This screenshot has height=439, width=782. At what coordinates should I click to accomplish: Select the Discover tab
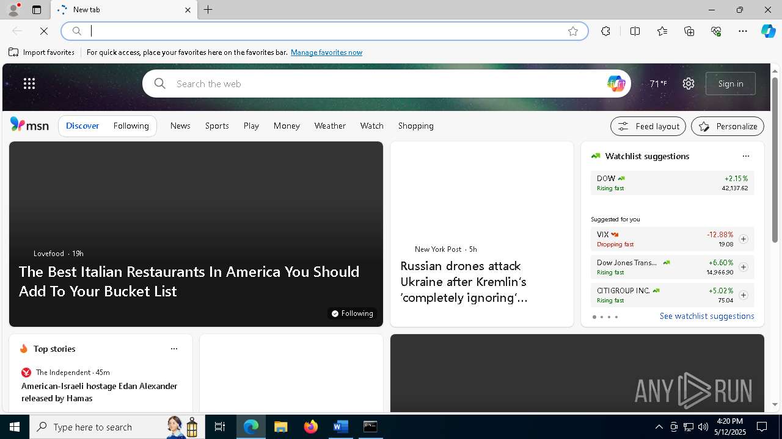(82, 126)
